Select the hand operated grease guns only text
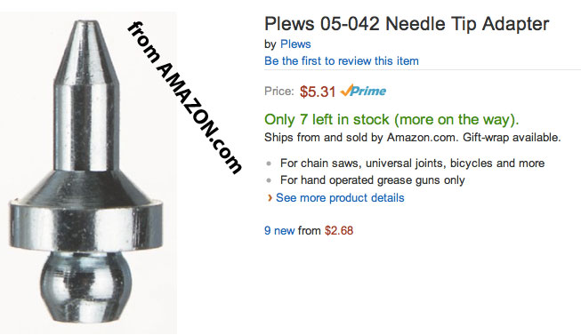581x335 pixels. coord(373,179)
